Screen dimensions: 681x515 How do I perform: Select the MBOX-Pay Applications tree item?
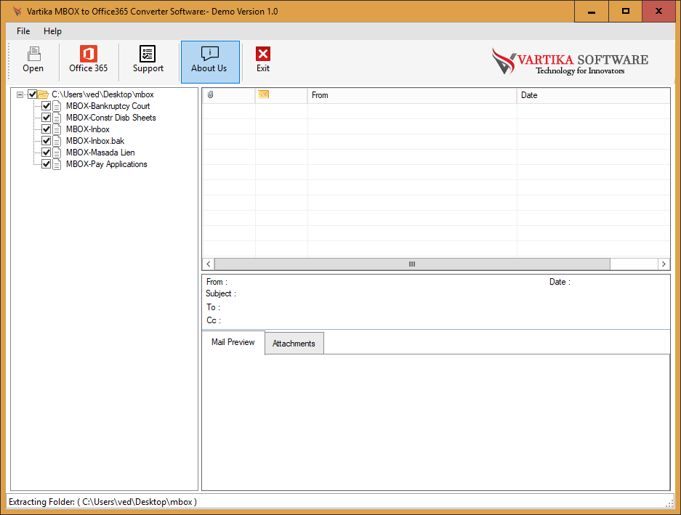(x=106, y=164)
